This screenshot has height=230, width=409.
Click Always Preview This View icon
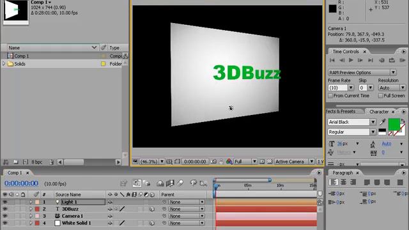click(x=135, y=162)
